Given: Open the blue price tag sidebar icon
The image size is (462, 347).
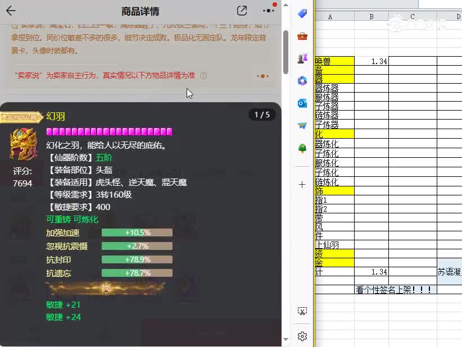Looking at the screenshot, I should pyautogui.click(x=302, y=13).
